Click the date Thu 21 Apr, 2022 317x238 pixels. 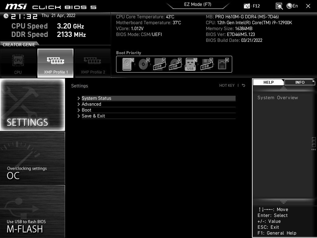click(58, 15)
